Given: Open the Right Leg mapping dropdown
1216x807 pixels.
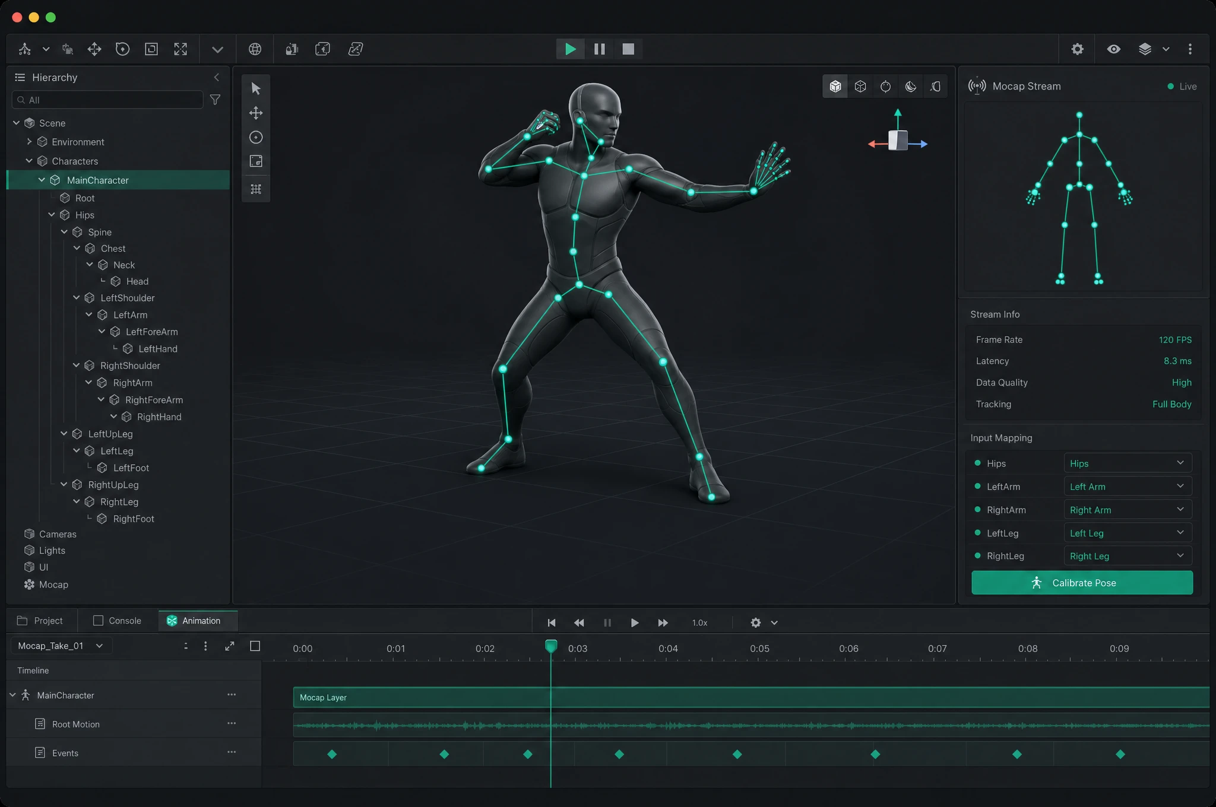Looking at the screenshot, I should coord(1128,555).
